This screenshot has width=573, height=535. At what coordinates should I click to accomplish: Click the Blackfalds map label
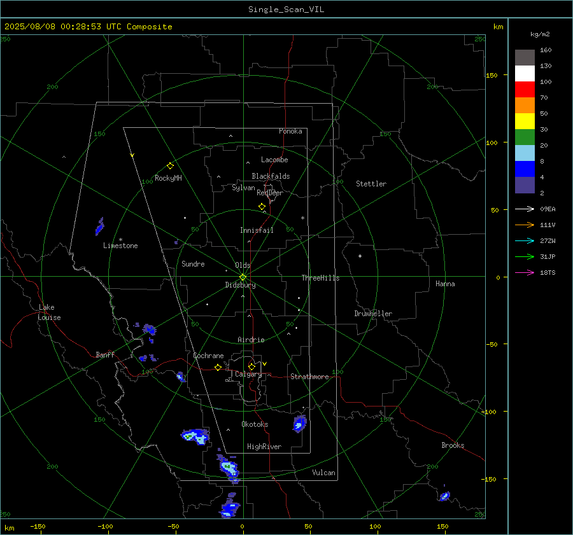(271, 176)
